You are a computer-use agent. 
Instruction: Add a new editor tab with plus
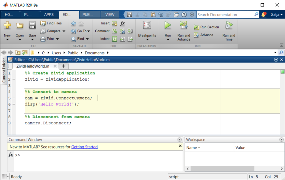(63, 66)
